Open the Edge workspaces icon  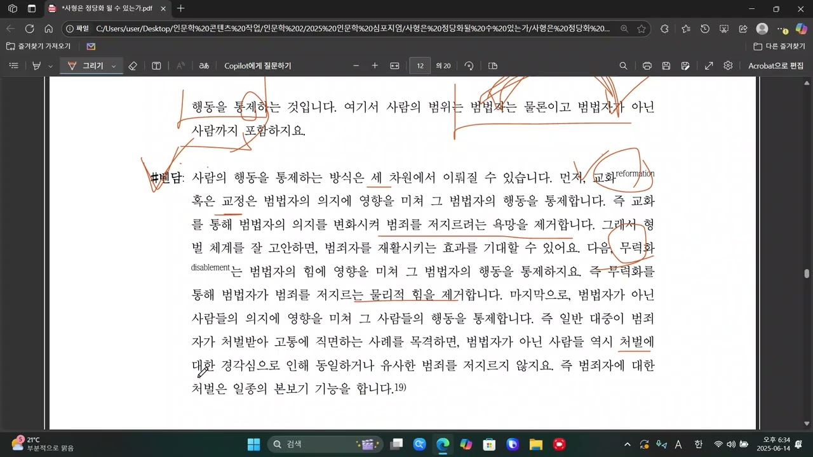tap(13, 9)
